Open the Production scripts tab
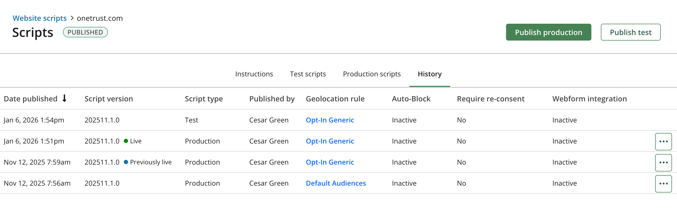Image resolution: width=677 pixels, height=217 pixels. point(372,74)
